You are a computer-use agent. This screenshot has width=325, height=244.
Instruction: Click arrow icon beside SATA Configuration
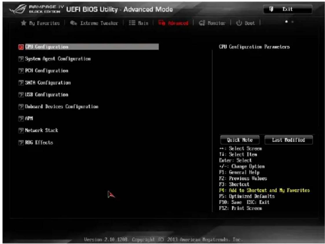pos(21,83)
